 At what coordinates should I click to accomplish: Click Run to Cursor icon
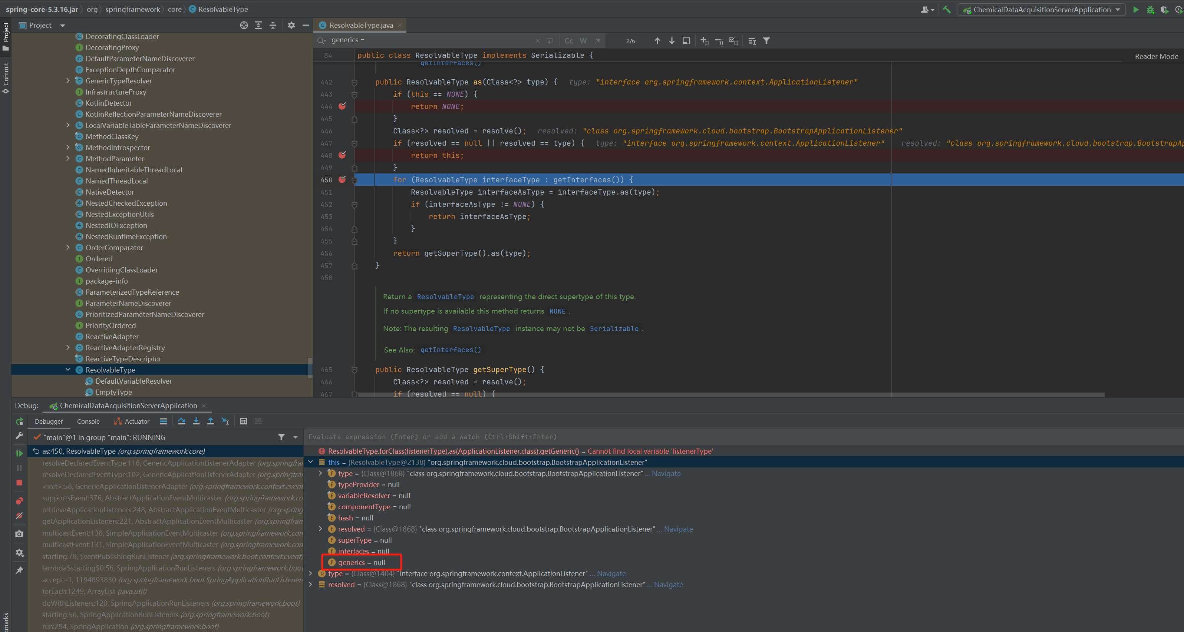[x=225, y=421]
